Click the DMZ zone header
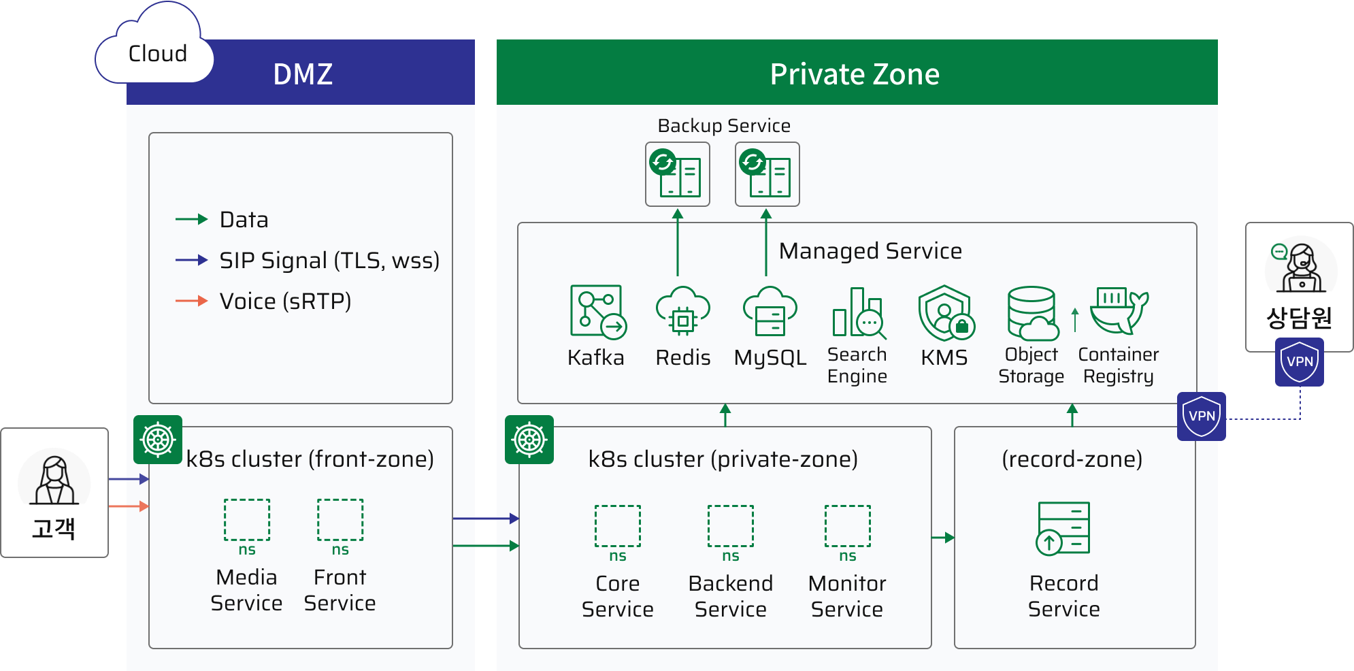 (x=303, y=73)
